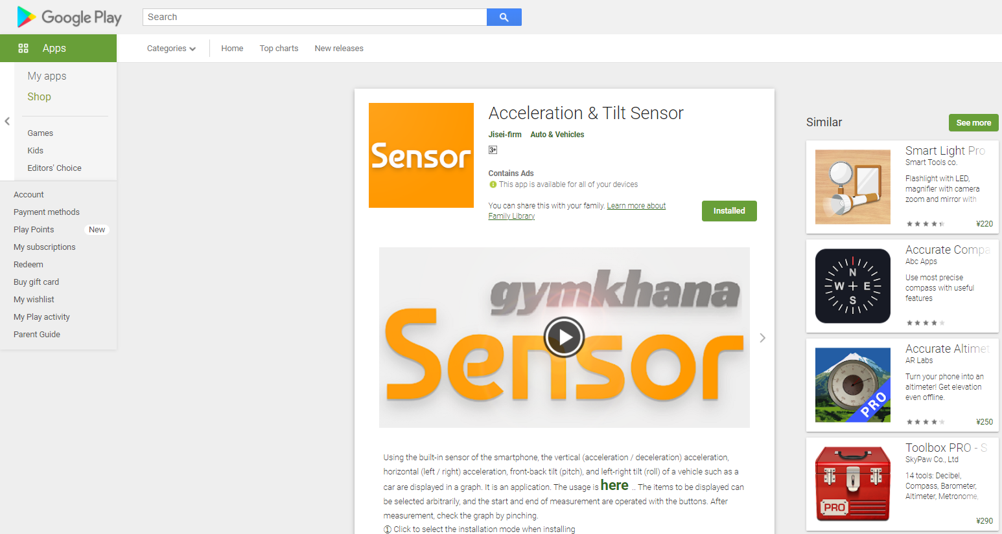Open the orange Sensor app icon
Screen dimensions: 1002x534
click(x=421, y=155)
